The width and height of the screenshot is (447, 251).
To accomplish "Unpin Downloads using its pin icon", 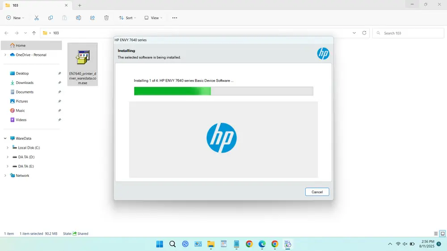I will click(59, 83).
